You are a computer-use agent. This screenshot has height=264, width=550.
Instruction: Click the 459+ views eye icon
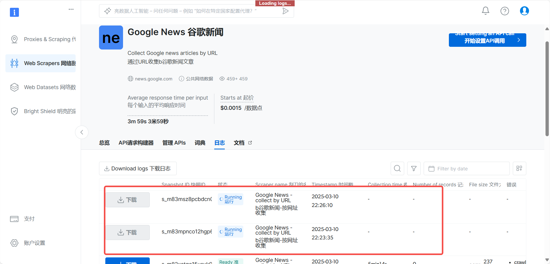pyautogui.click(x=222, y=79)
